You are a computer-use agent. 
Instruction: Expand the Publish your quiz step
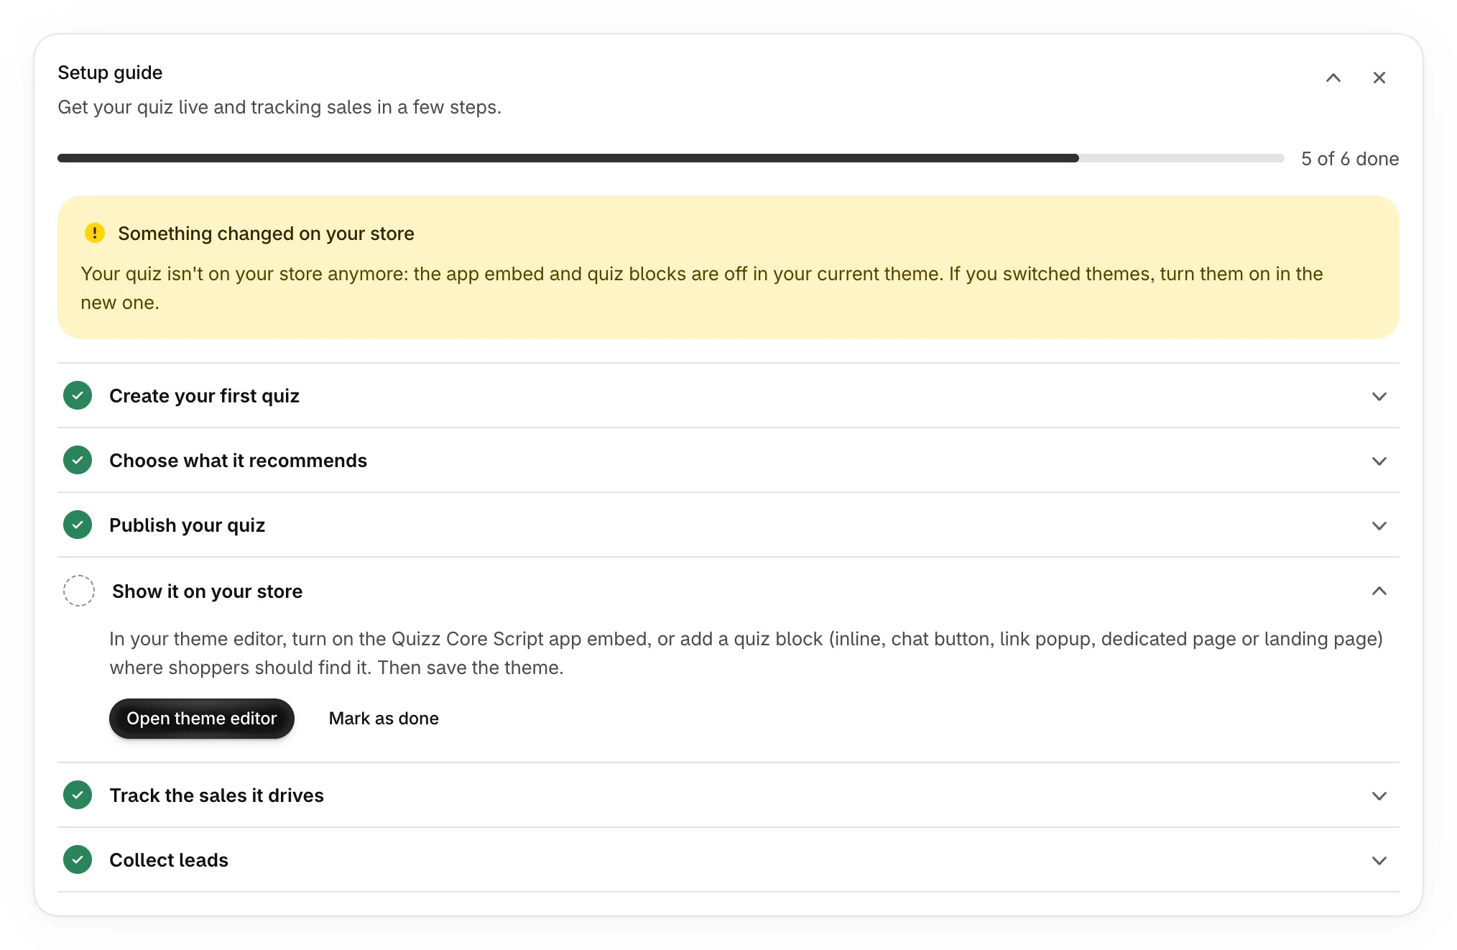click(1379, 525)
